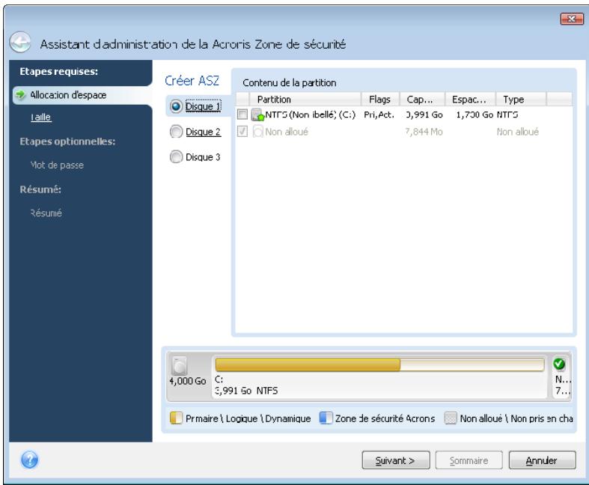Image resolution: width=589 pixels, height=485 pixels.
Task: Sort by the Partition column header
Action: (x=305, y=100)
